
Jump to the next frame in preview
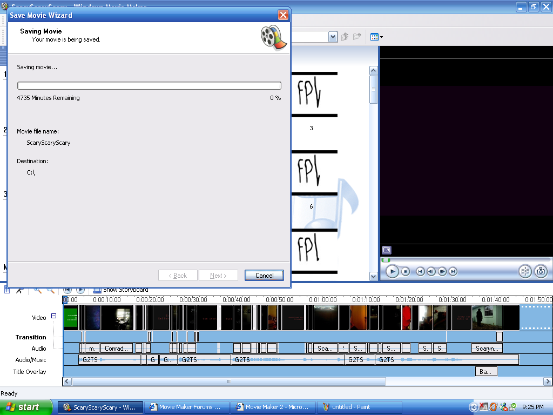pos(442,271)
